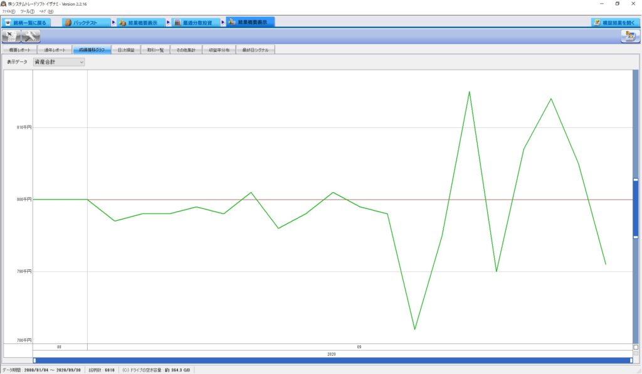Click the vertical zoom slider at right
The height and width of the screenshot is (374, 642).
point(635,208)
